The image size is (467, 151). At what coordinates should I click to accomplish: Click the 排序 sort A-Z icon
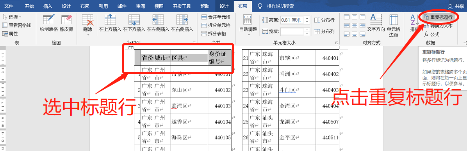(x=415, y=20)
